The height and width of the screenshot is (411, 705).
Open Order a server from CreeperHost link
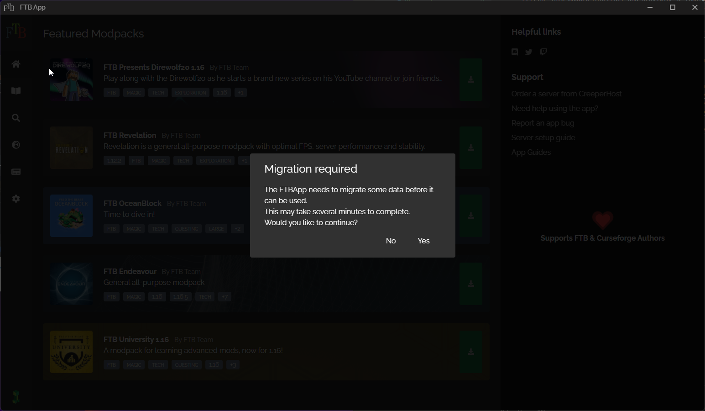point(566,94)
